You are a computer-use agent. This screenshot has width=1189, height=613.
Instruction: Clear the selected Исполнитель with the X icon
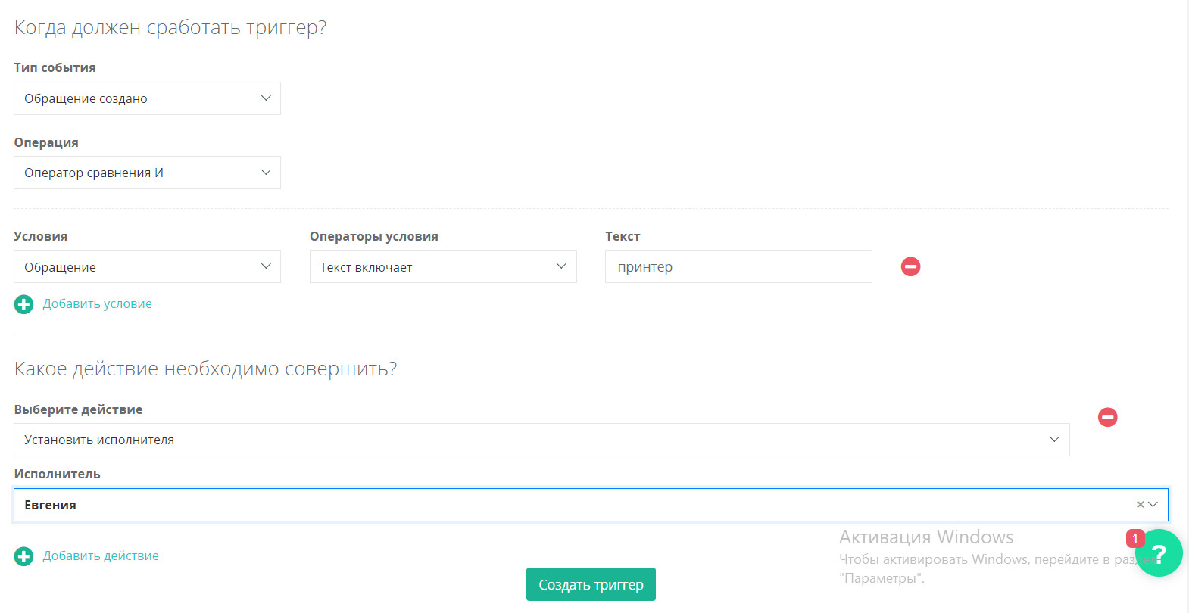click(1140, 505)
